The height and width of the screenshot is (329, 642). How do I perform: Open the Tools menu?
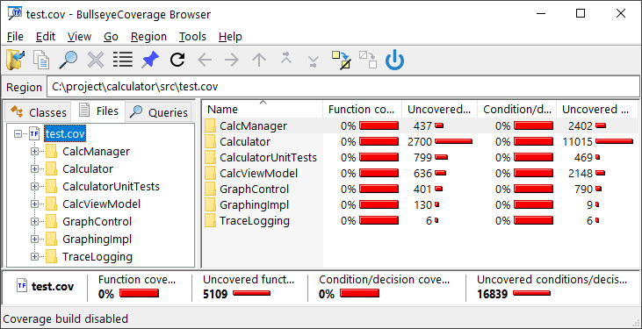coord(192,37)
